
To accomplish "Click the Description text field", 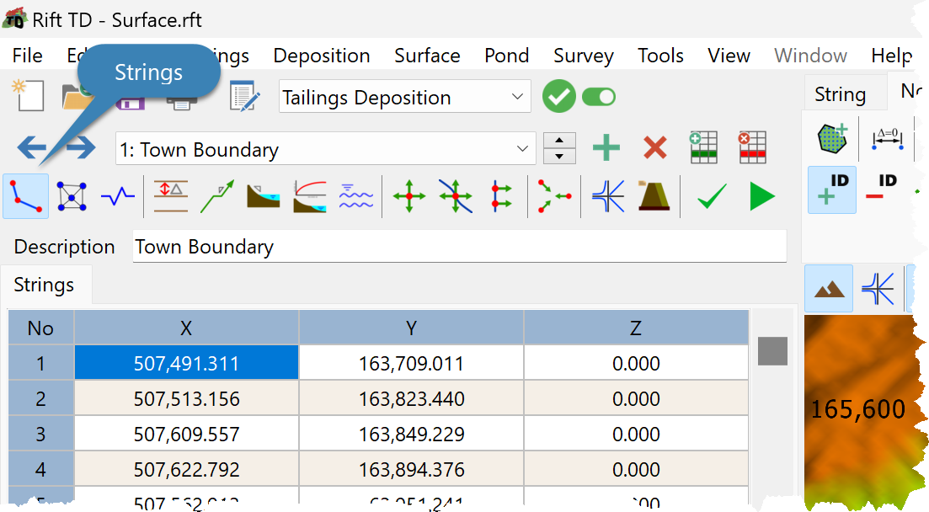I will coord(459,246).
